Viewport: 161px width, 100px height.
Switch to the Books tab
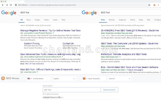55,20
